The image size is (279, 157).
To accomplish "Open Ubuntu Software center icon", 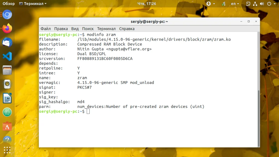I will pyautogui.click(x=7, y=126).
